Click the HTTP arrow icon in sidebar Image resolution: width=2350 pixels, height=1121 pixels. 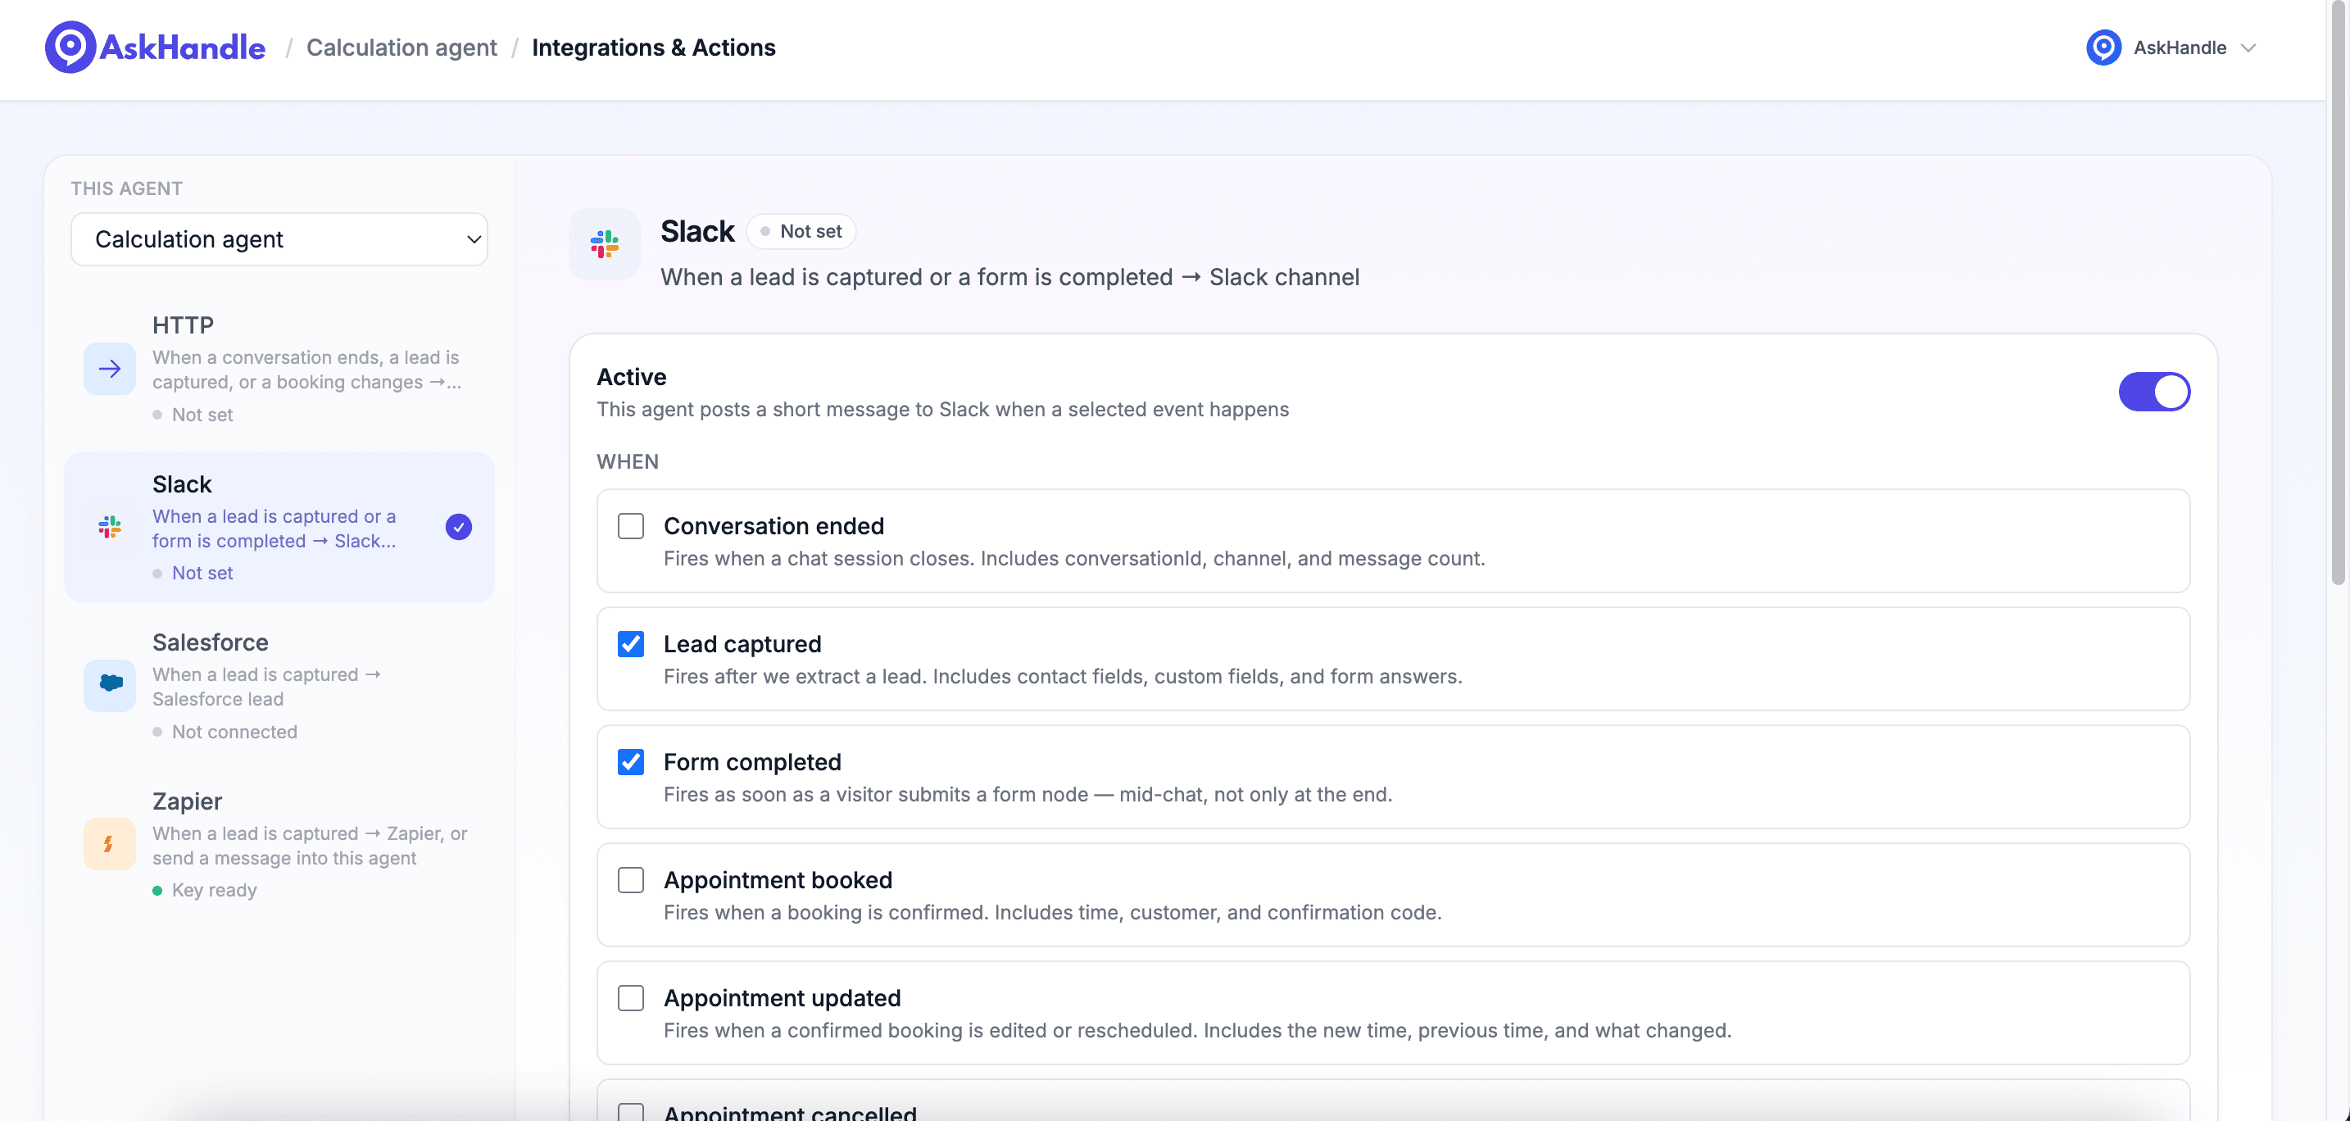pyautogui.click(x=110, y=369)
